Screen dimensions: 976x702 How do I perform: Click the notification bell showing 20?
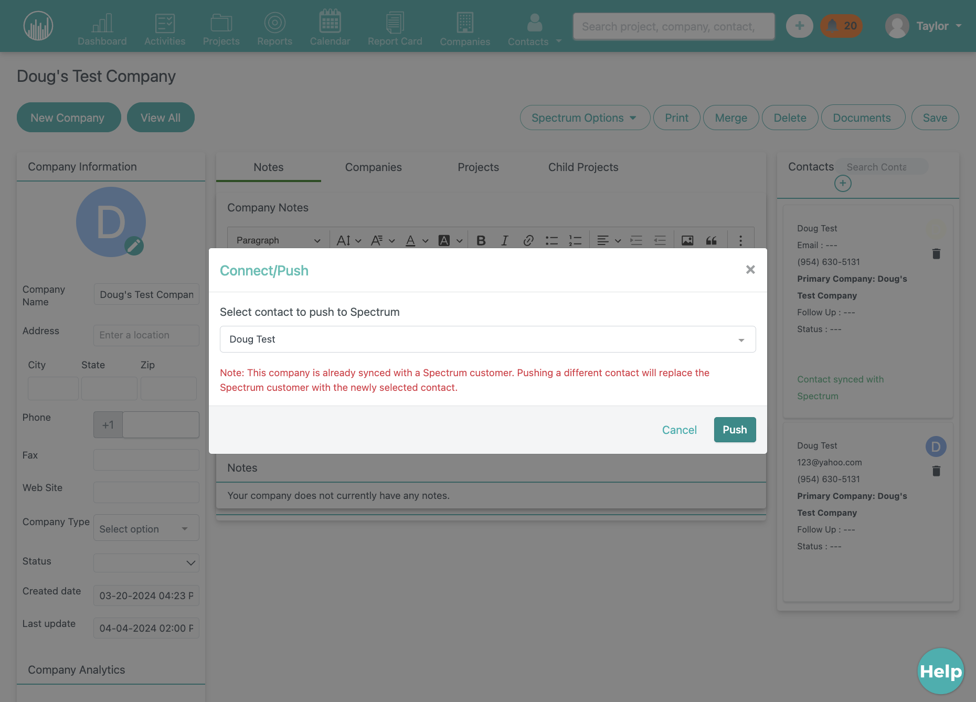(841, 26)
